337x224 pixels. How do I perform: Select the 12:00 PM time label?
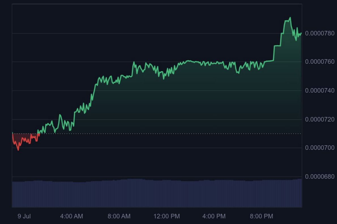coord(167,216)
